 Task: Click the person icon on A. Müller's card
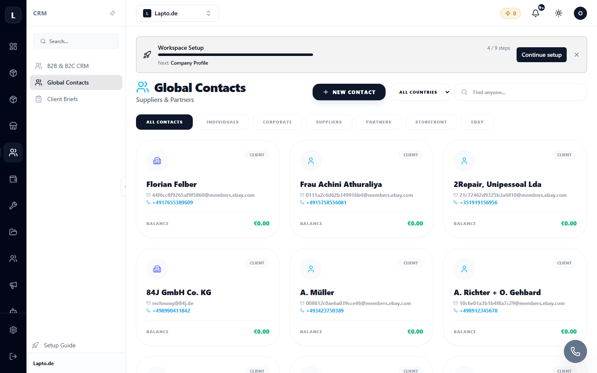311,269
